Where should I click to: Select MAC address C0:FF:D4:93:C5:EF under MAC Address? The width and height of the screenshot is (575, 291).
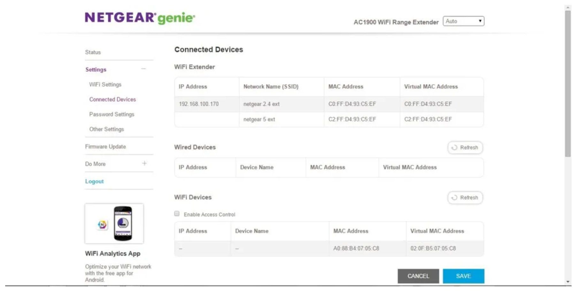tap(352, 104)
